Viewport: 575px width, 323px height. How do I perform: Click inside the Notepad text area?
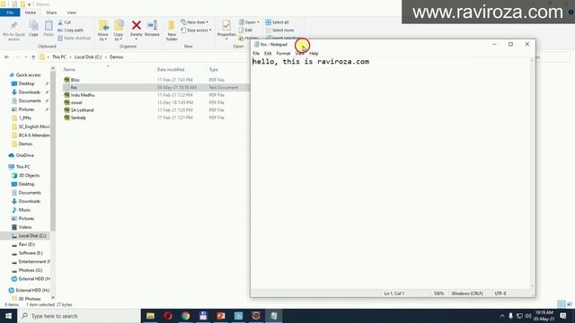click(x=391, y=172)
